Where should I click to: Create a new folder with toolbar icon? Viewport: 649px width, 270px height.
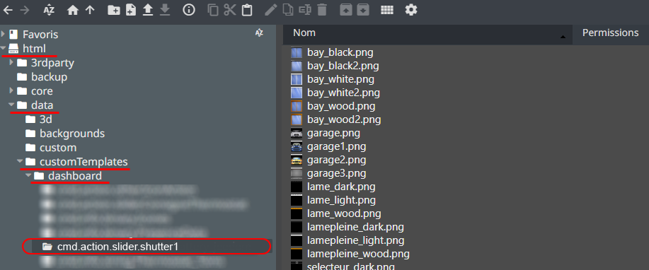(x=114, y=11)
